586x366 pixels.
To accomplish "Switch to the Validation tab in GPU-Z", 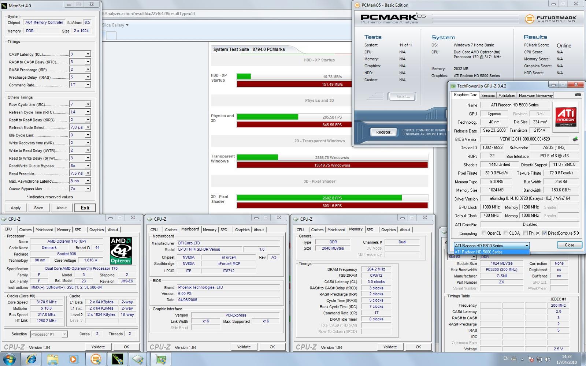I will 507,96.
